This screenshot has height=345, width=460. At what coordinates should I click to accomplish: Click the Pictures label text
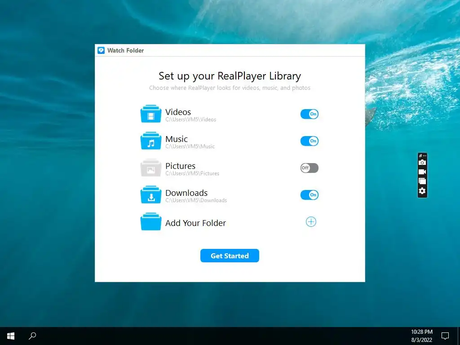pos(181,166)
